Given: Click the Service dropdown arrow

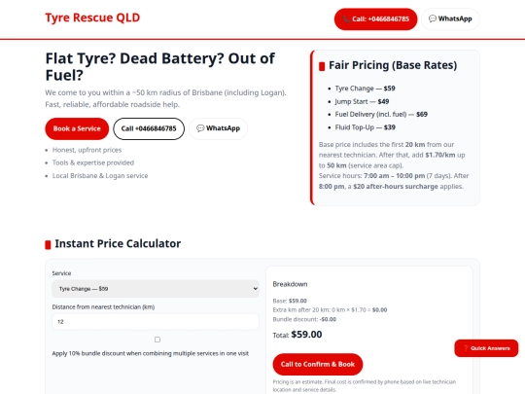Looking at the screenshot, I should click(255, 289).
